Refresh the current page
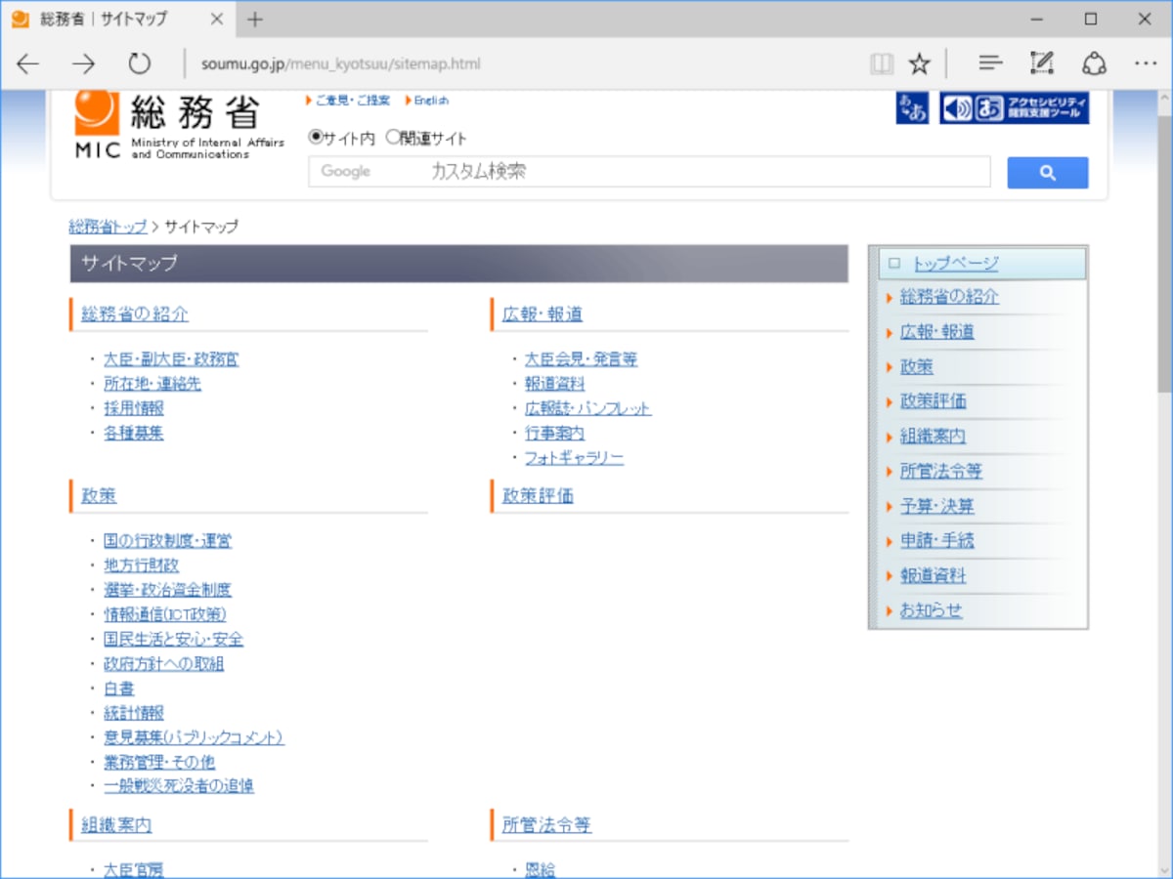 pos(140,64)
